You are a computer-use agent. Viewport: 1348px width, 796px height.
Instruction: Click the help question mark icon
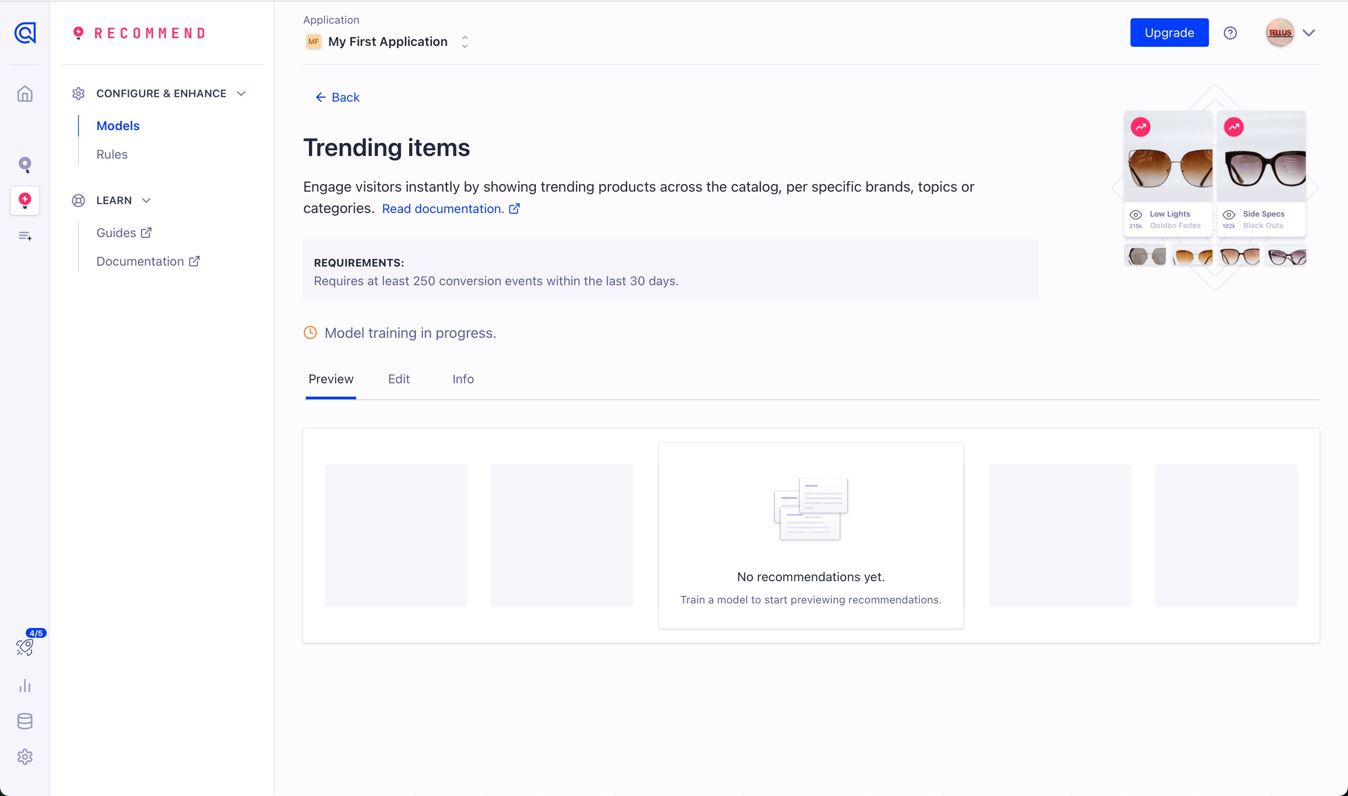[1230, 33]
